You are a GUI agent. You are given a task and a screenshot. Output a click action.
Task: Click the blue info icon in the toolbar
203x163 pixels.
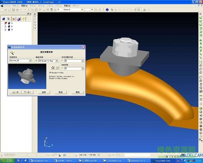click(107, 10)
